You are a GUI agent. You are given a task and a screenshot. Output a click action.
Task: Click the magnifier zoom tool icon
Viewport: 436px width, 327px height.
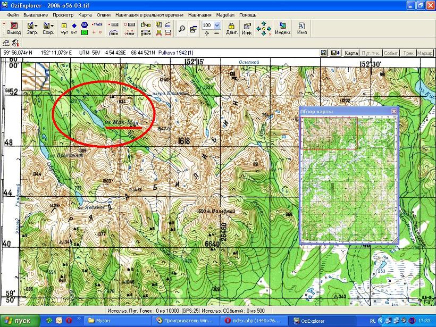pyautogui.click(x=181, y=29)
